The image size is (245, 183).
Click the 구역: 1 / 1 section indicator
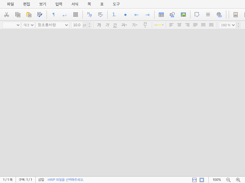tap(25, 180)
